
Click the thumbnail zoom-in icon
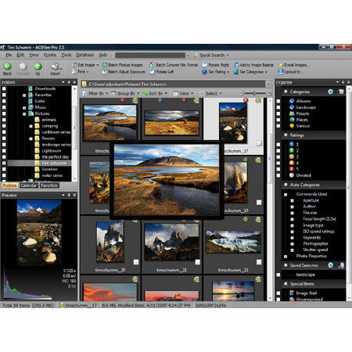tap(269, 93)
